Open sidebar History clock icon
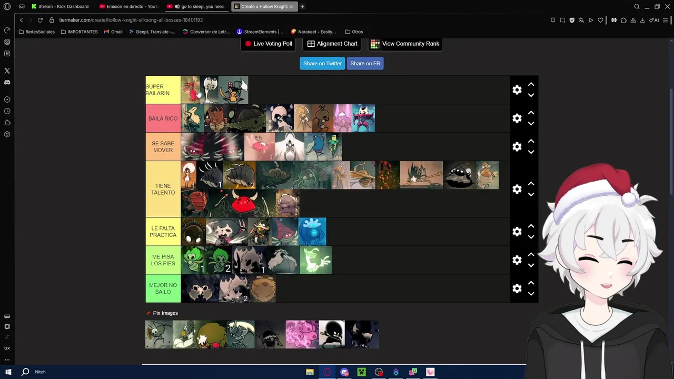Image resolution: width=674 pixels, height=379 pixels. [7, 111]
